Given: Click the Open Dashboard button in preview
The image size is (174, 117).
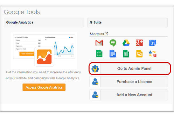Looking at the screenshot, I should click(x=27, y=54).
